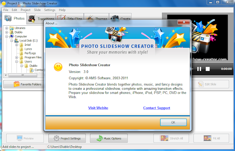Open Favorite Folders
Image resolution: width=235 pixels, height=151 pixels.
tap(23, 84)
